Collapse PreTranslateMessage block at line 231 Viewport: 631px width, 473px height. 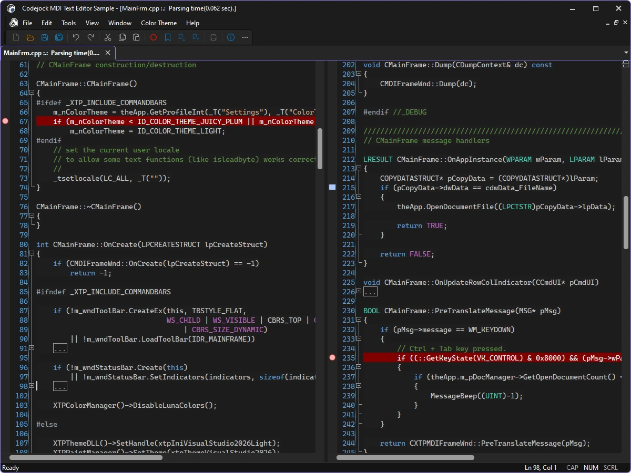coord(359,320)
